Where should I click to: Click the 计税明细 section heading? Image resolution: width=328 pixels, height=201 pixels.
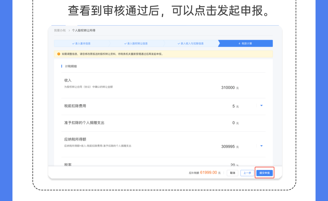[x=71, y=66]
